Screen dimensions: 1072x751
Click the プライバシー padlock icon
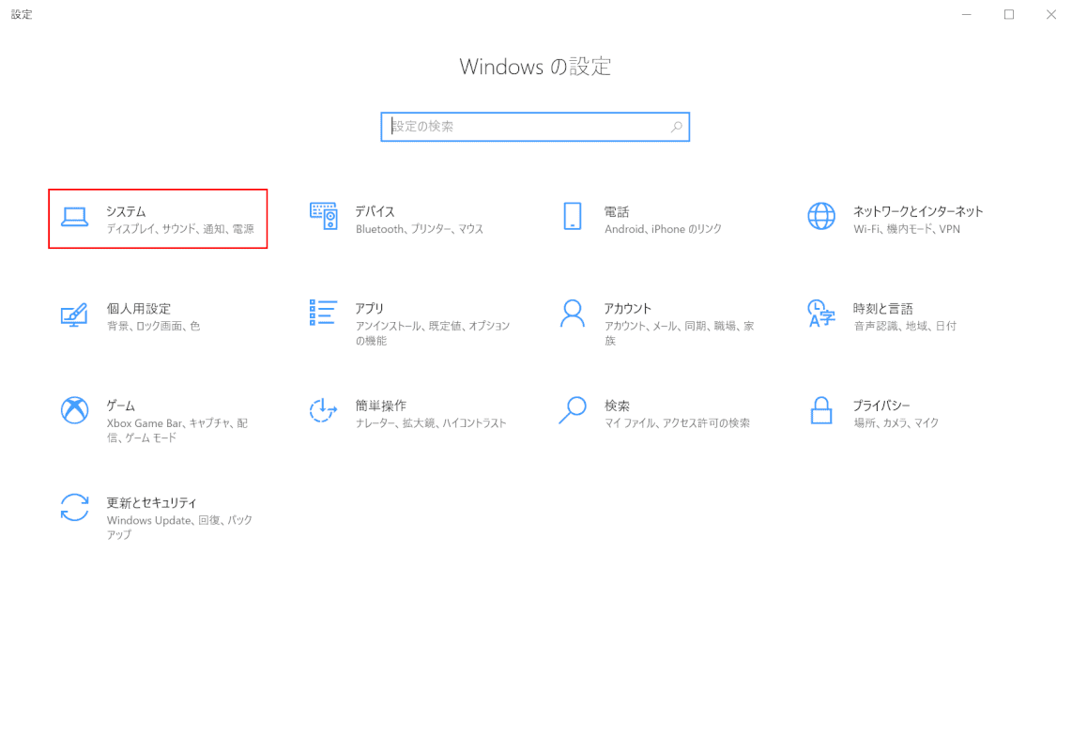point(821,410)
